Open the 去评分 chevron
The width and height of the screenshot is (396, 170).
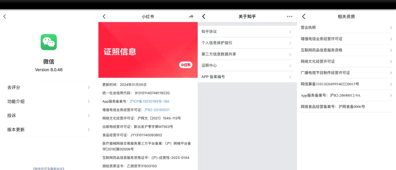click(x=89, y=88)
